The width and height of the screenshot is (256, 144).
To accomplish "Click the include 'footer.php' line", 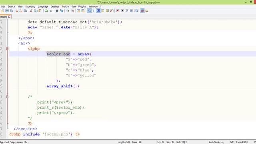I will (44, 134).
